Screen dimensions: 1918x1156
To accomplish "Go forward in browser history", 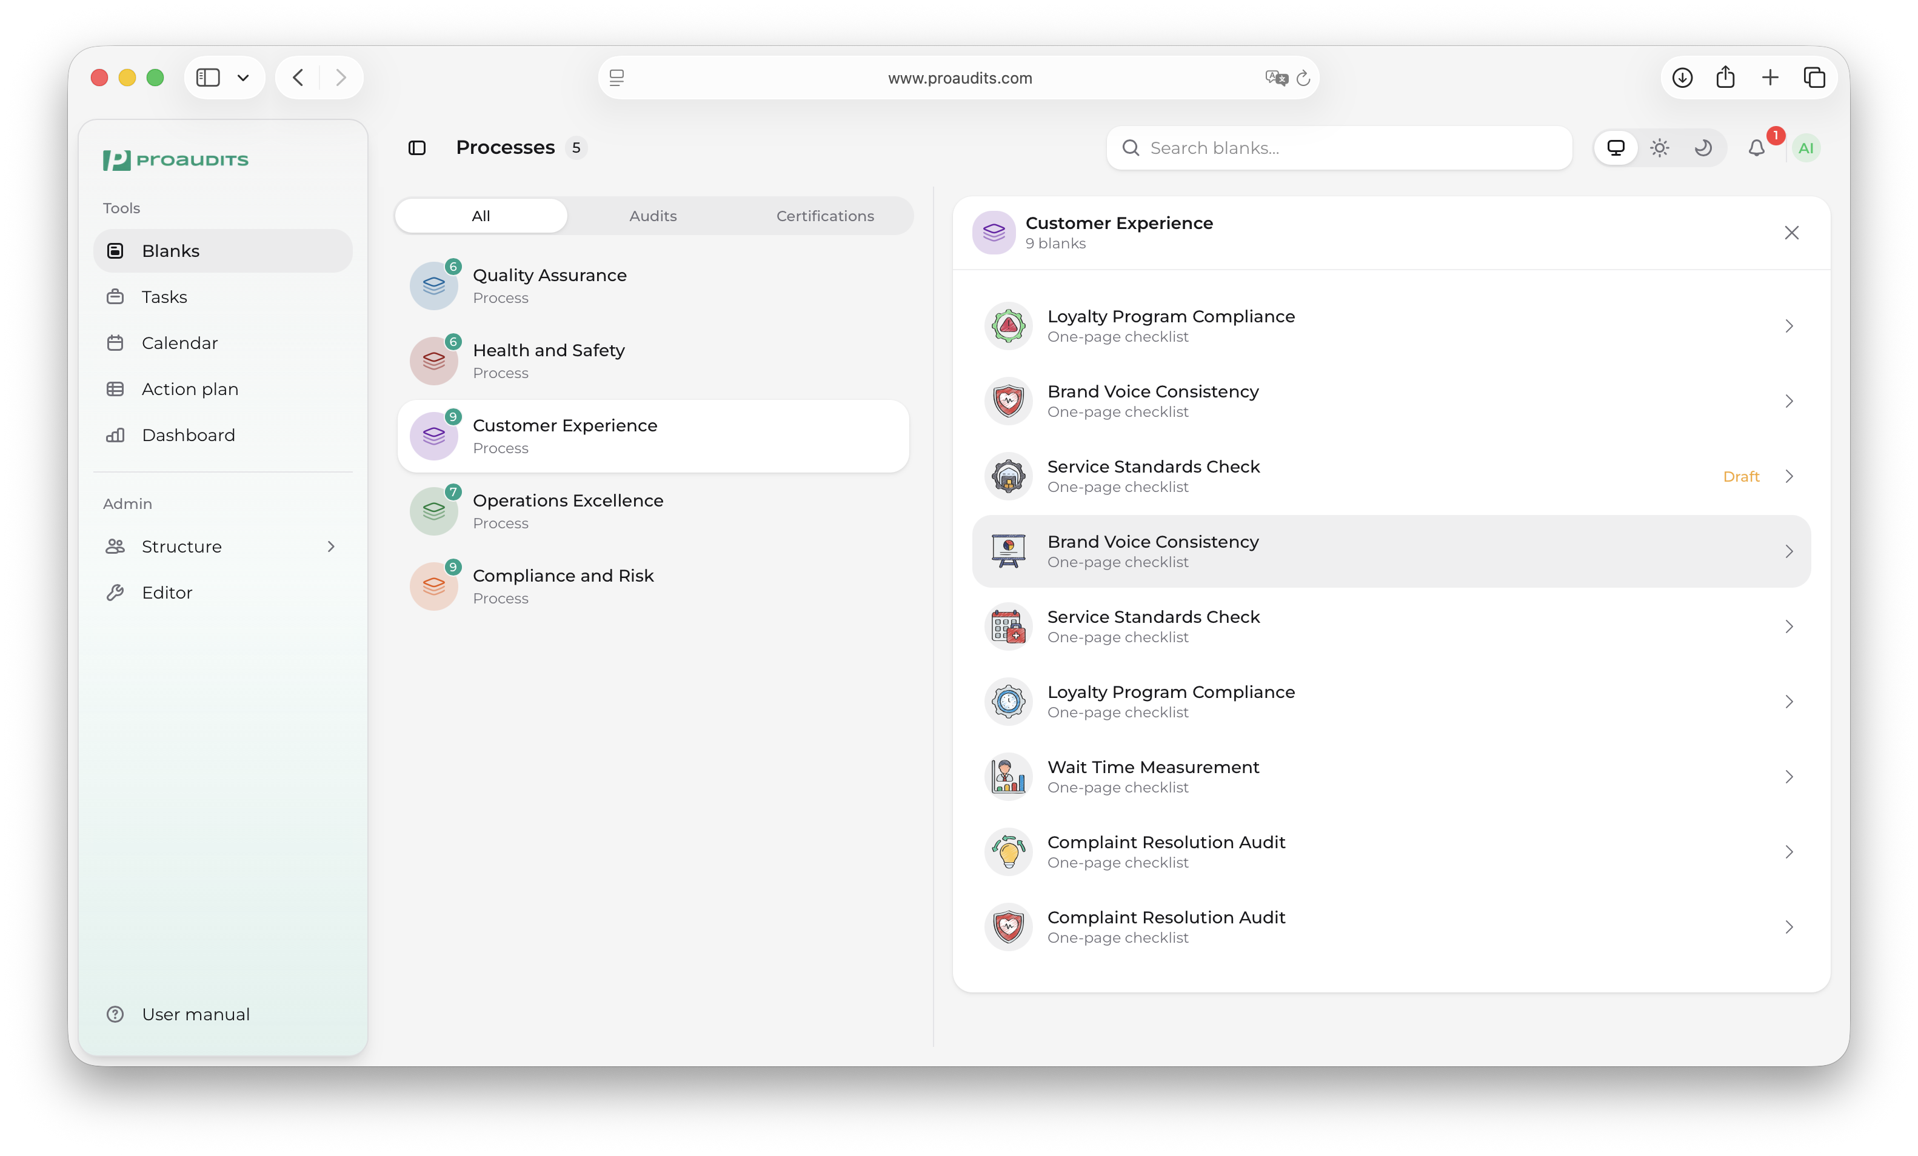I will point(341,78).
